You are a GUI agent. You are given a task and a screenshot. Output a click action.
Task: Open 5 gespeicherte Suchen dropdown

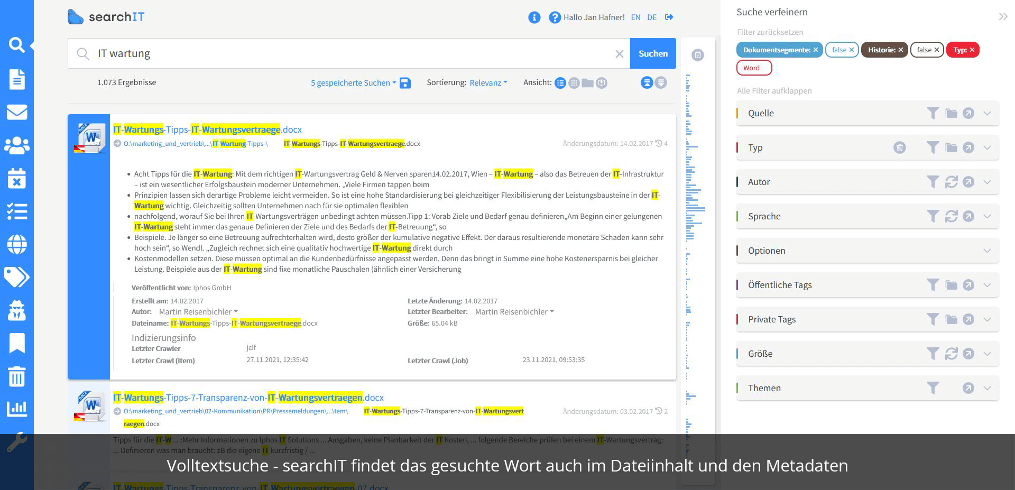[353, 83]
